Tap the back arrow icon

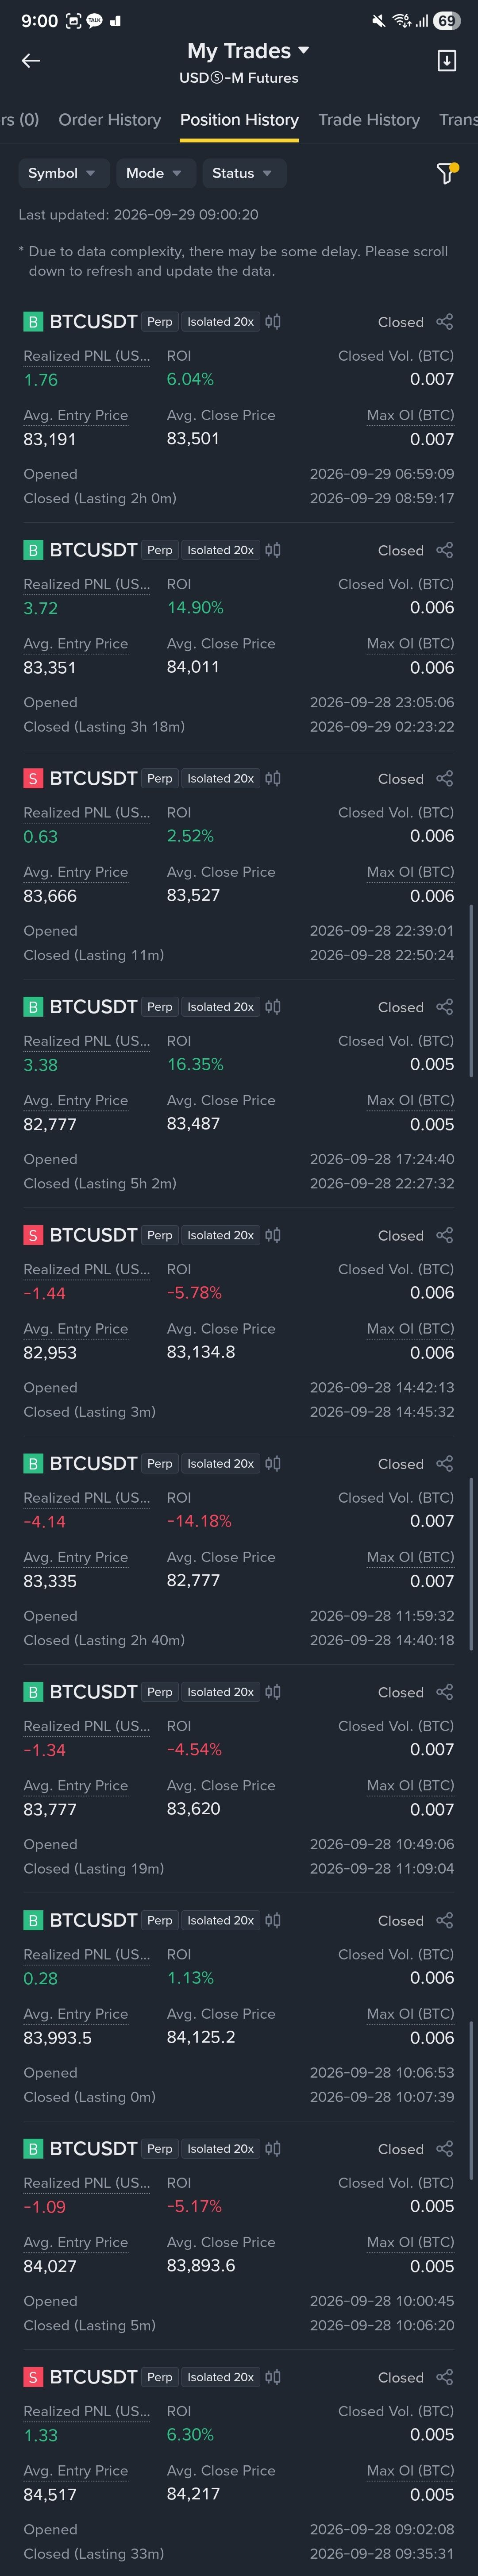pos(31,61)
